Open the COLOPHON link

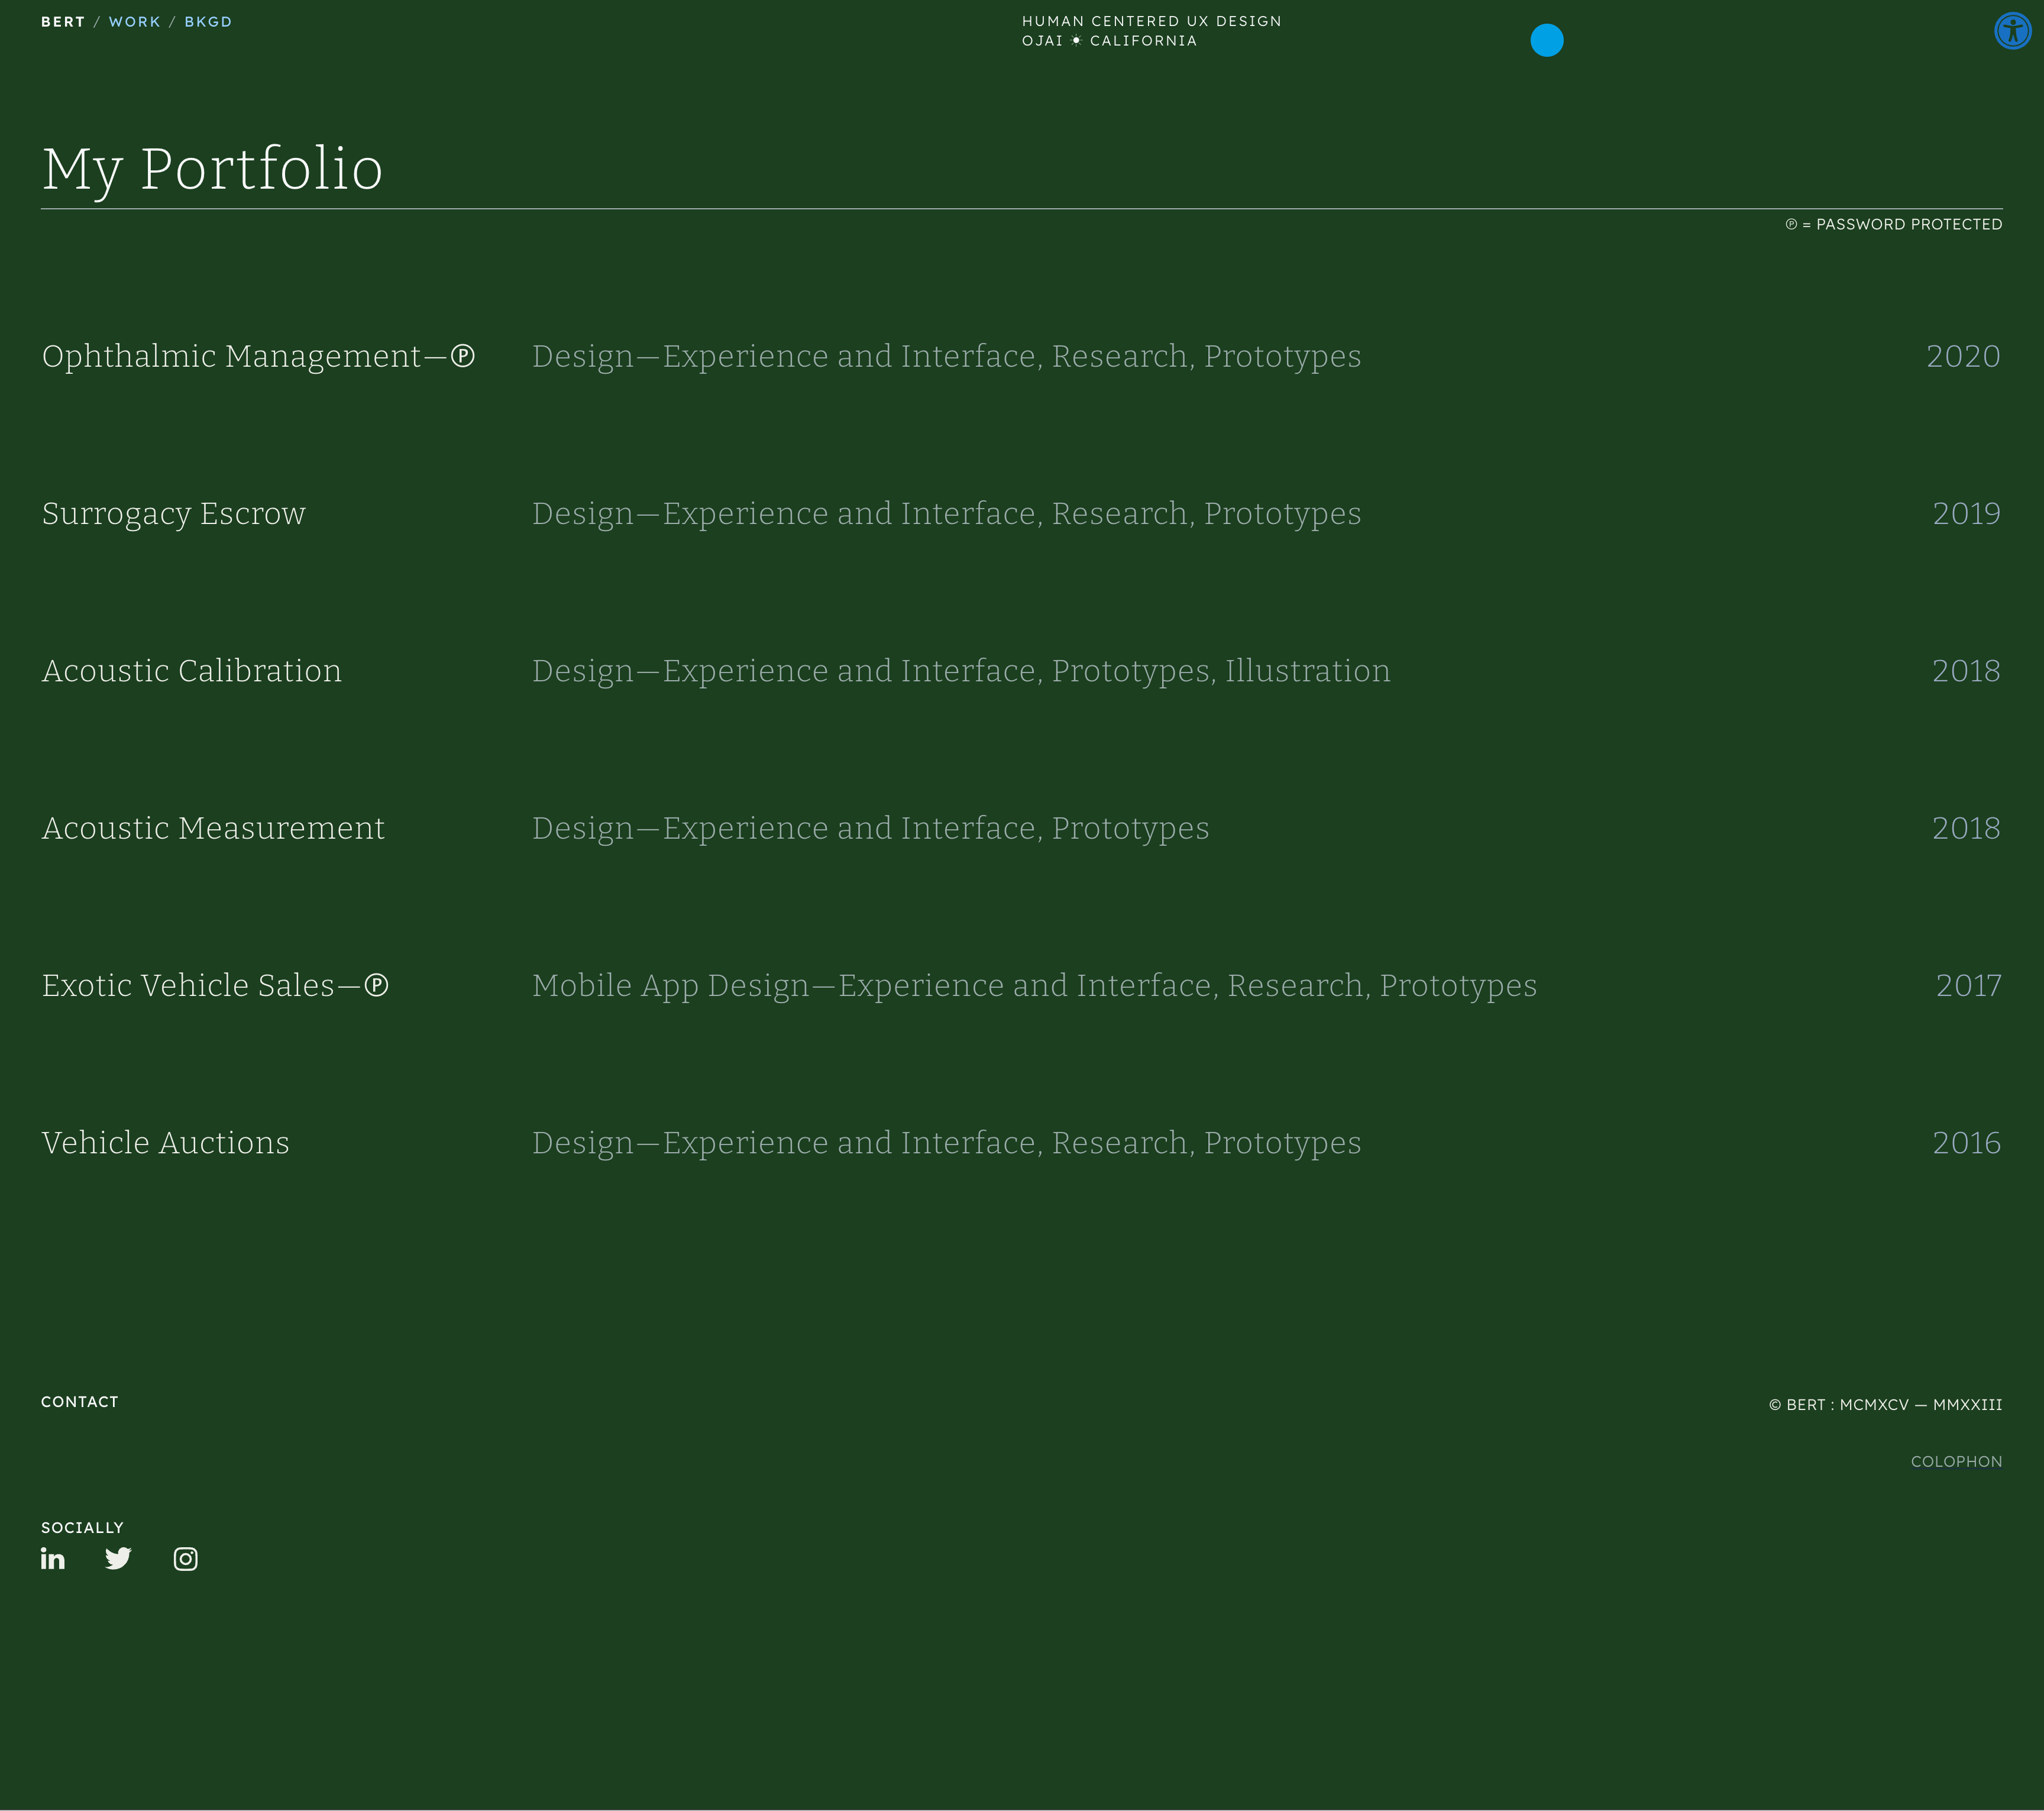pyautogui.click(x=1956, y=1461)
